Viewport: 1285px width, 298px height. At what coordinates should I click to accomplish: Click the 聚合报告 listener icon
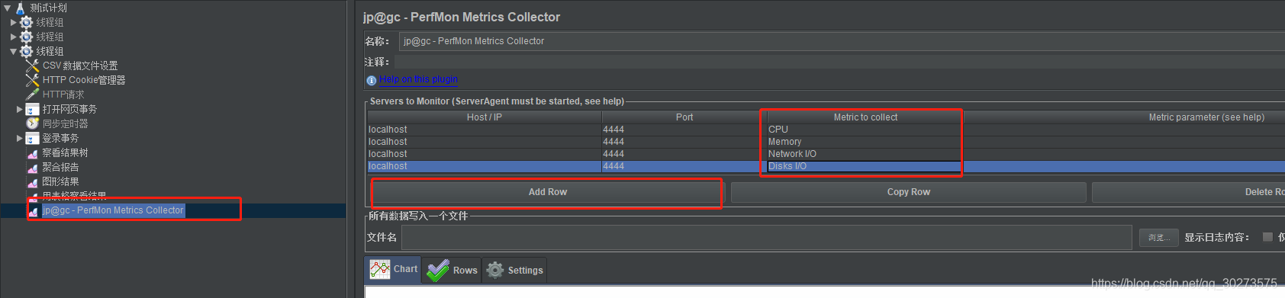tap(33, 168)
